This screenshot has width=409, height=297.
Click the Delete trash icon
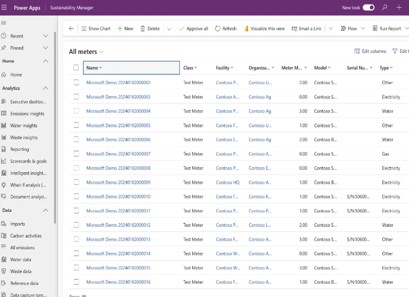[143, 29]
